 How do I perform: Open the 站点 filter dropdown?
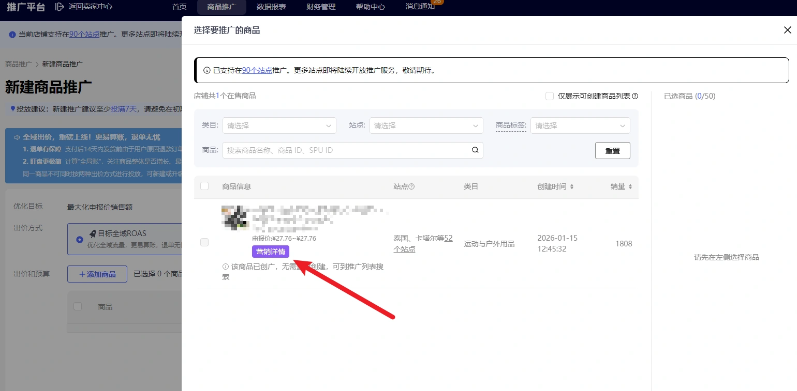[x=426, y=126]
